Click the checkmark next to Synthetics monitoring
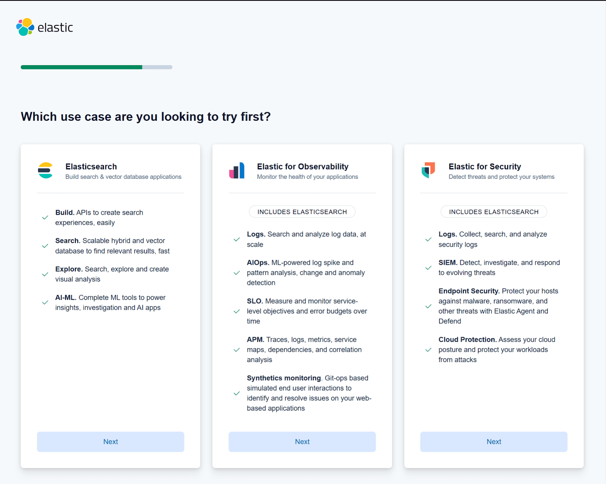Screen dimensions: 606x484 [236, 393]
